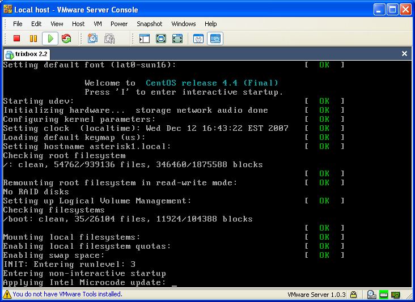Click 'Starting udev:' console line
The image size is (415, 302).
coord(39,101)
